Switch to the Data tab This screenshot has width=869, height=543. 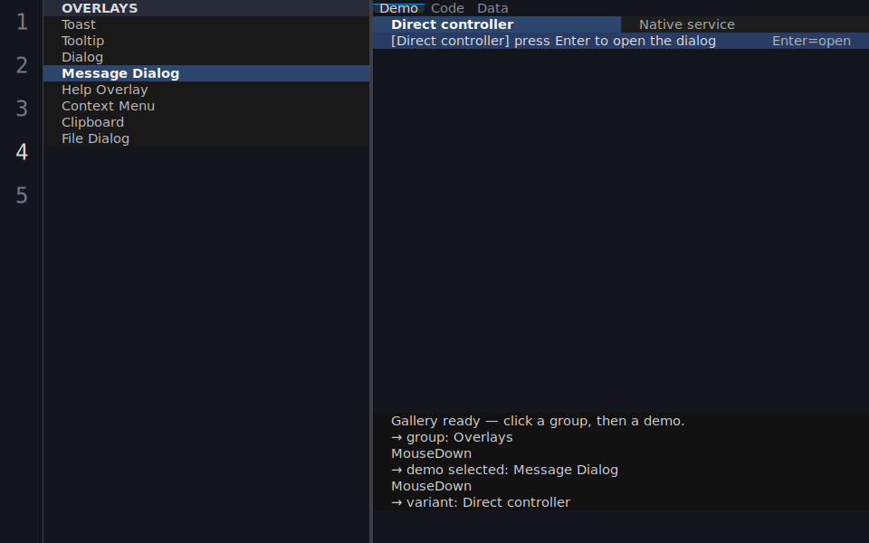[x=492, y=8]
